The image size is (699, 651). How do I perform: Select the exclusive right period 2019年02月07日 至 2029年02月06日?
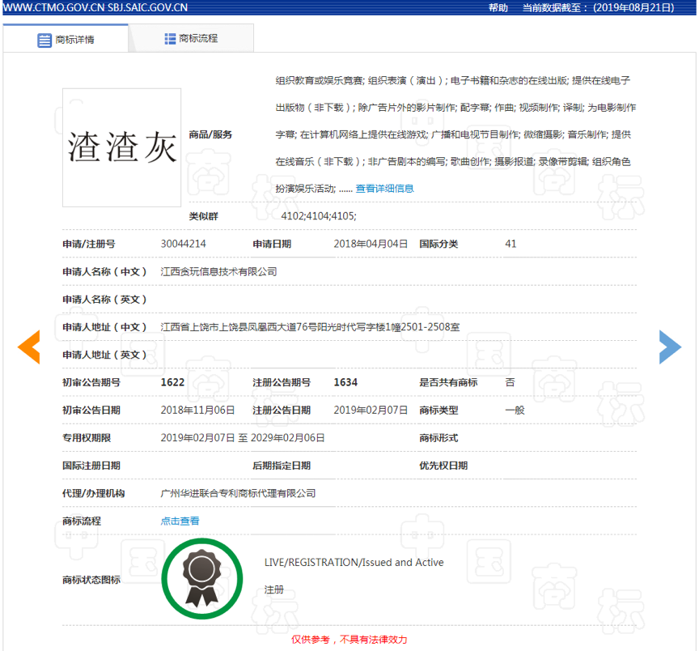pyautogui.click(x=243, y=437)
